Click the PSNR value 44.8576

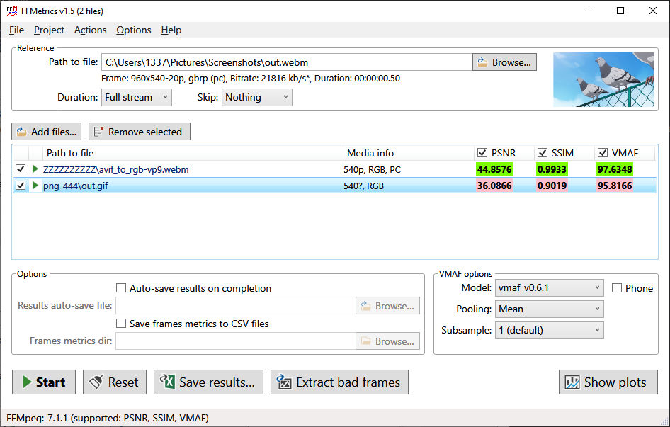tap(494, 169)
